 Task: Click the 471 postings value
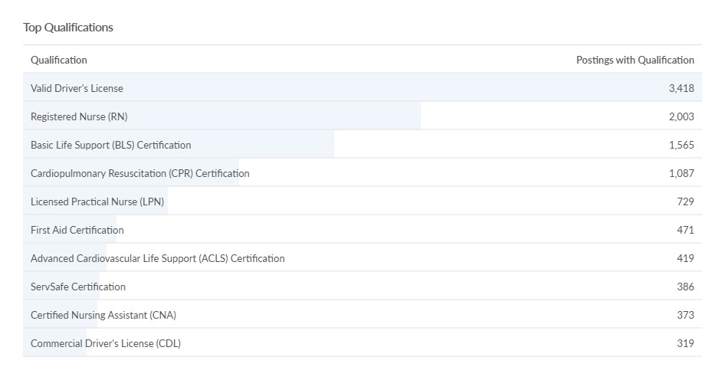pyautogui.click(x=685, y=230)
